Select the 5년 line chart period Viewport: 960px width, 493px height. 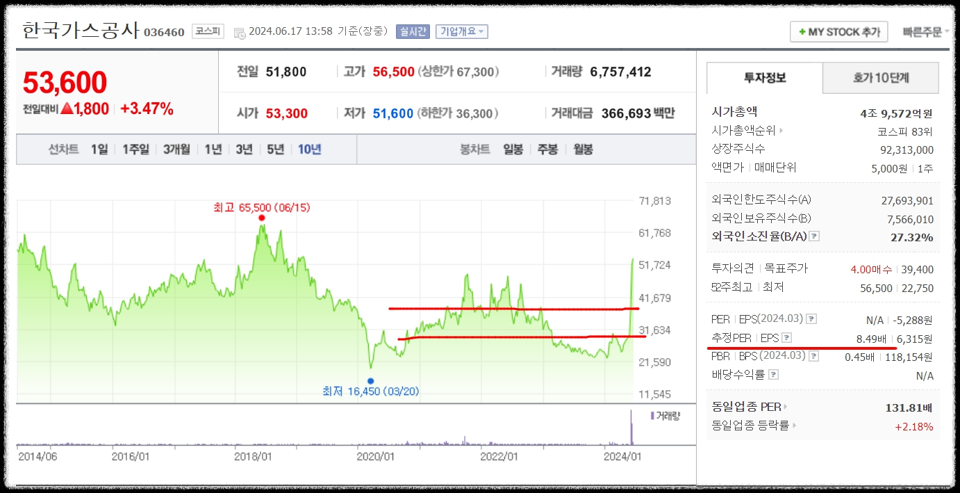275,149
